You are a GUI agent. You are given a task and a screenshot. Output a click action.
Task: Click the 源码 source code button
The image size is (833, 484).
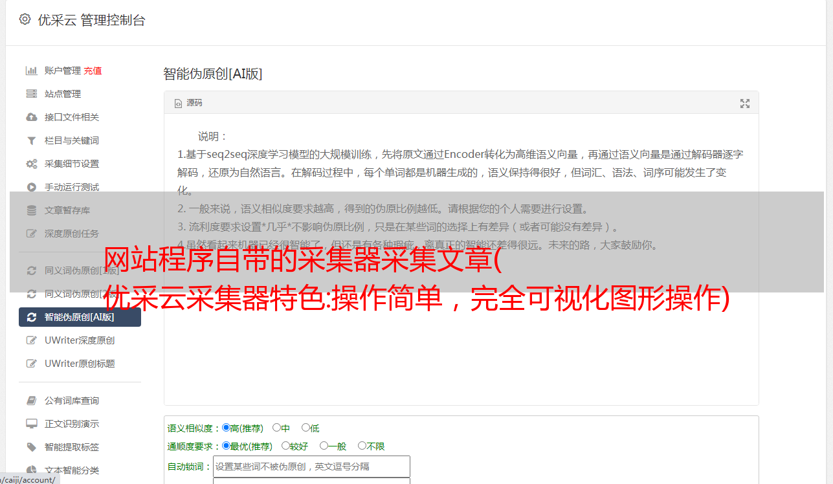188,103
